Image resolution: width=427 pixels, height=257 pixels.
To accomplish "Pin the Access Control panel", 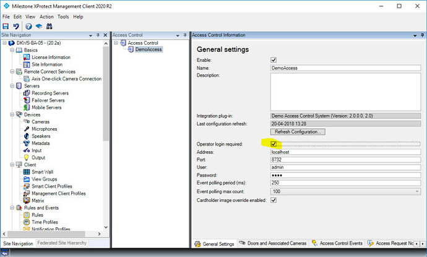I will [185, 35].
